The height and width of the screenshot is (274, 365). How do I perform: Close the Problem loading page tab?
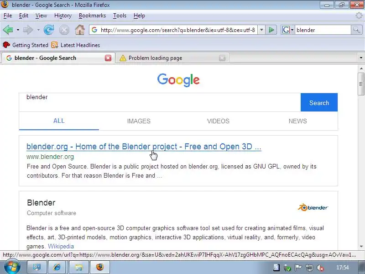click(222, 58)
